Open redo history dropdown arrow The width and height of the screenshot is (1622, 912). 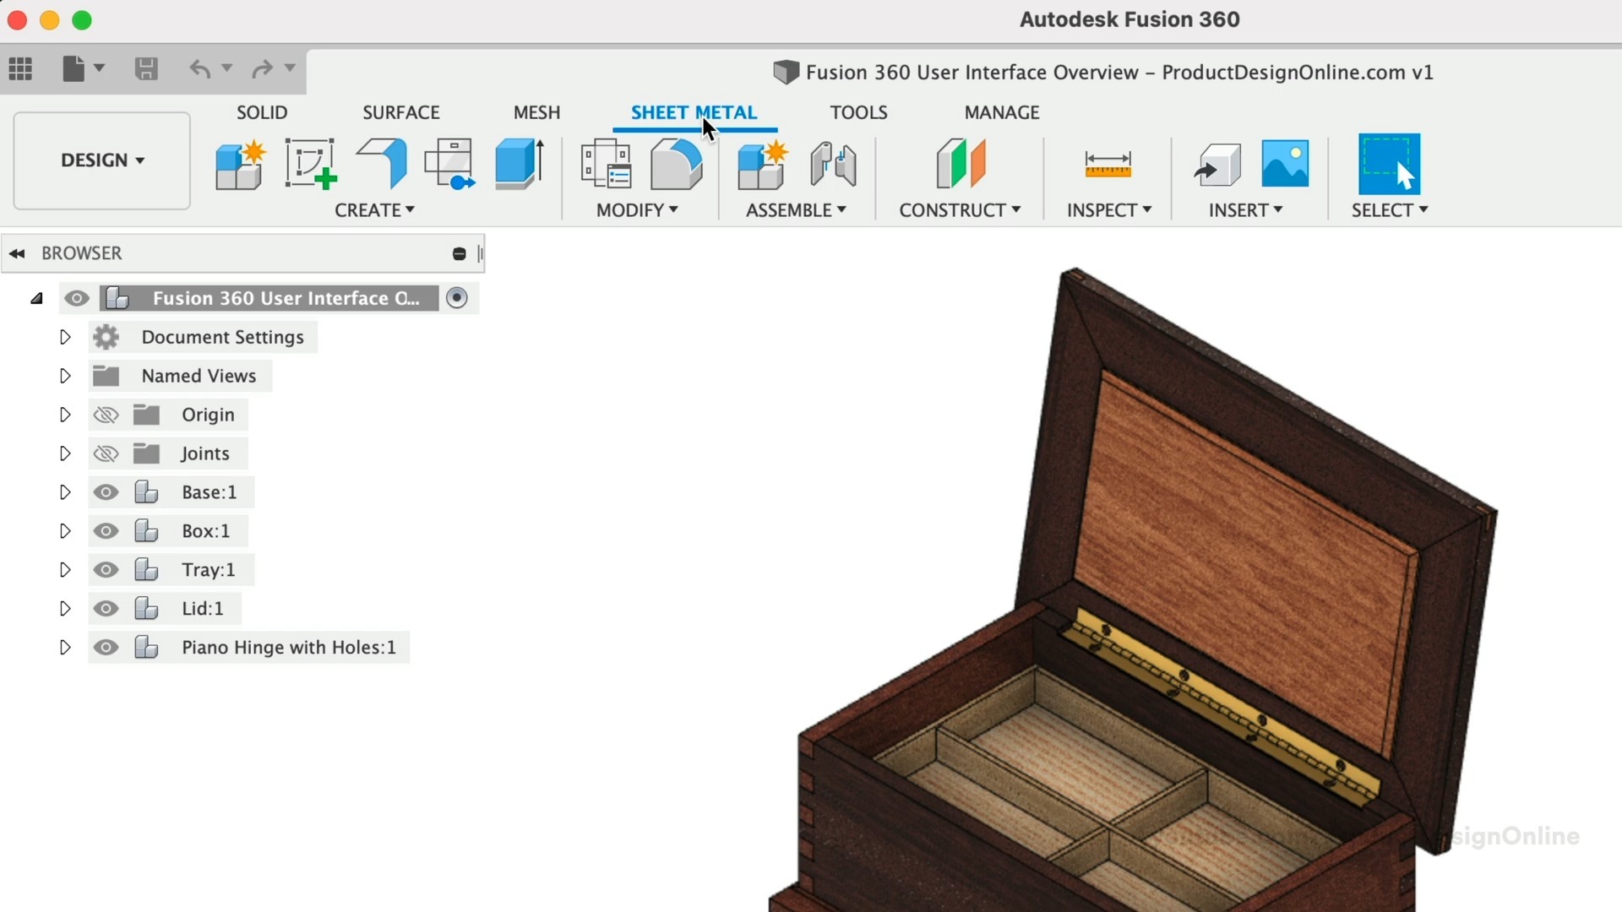289,68
